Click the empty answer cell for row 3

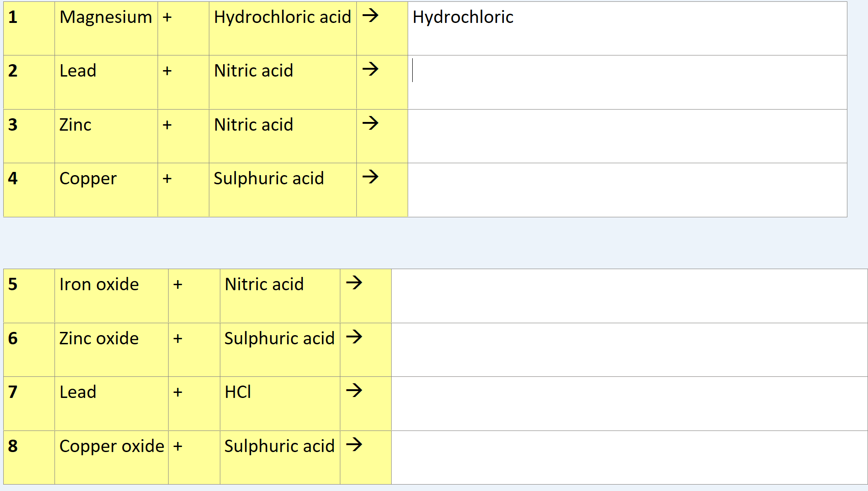pos(627,136)
